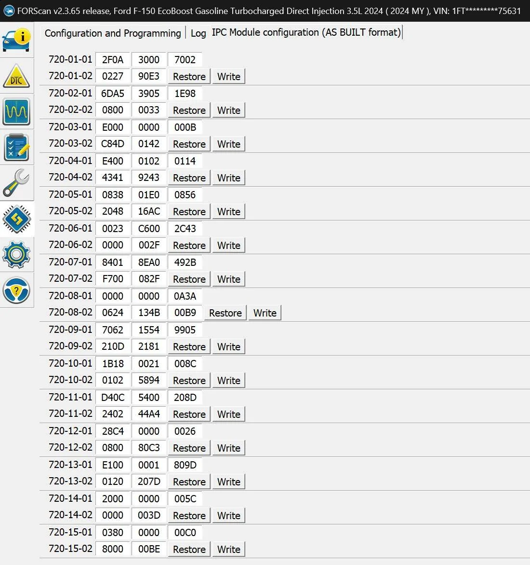Image resolution: width=530 pixels, height=565 pixels.
Task: Click the 28C4 field in 720-12-01
Action: coord(113,431)
